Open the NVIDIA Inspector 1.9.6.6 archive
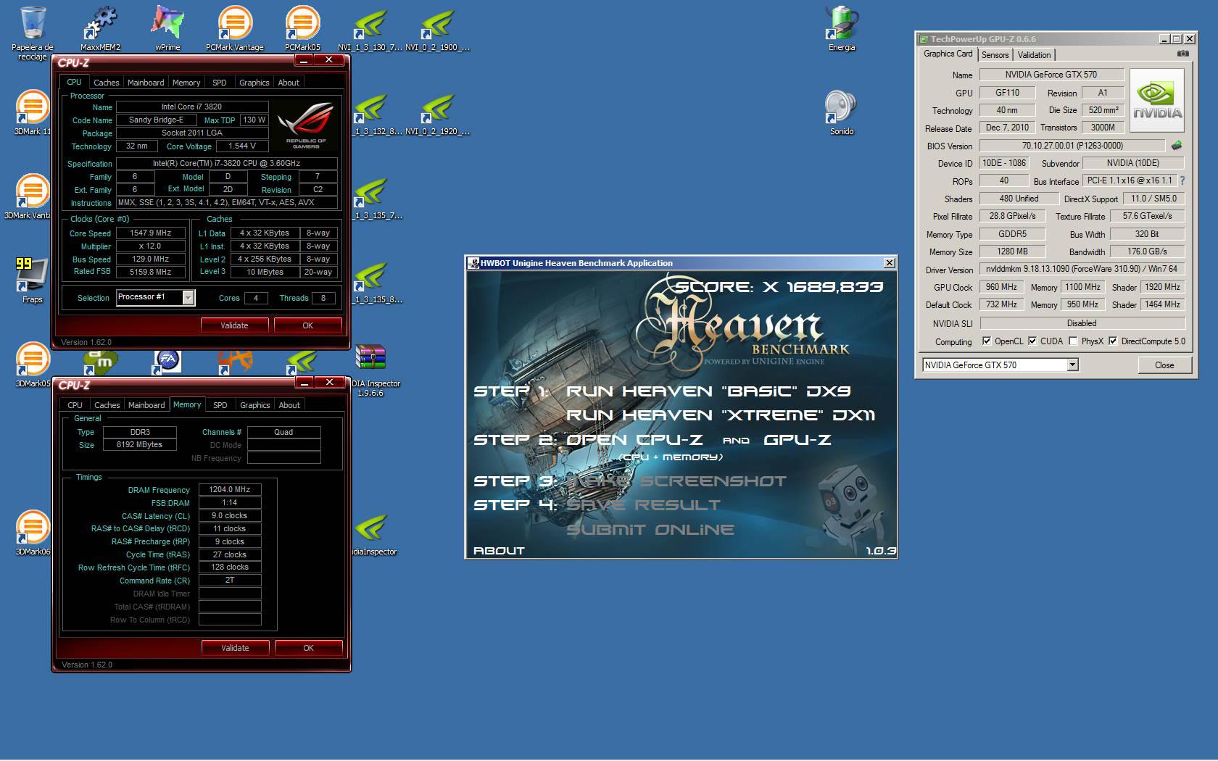The image size is (1218, 761). coord(371,370)
